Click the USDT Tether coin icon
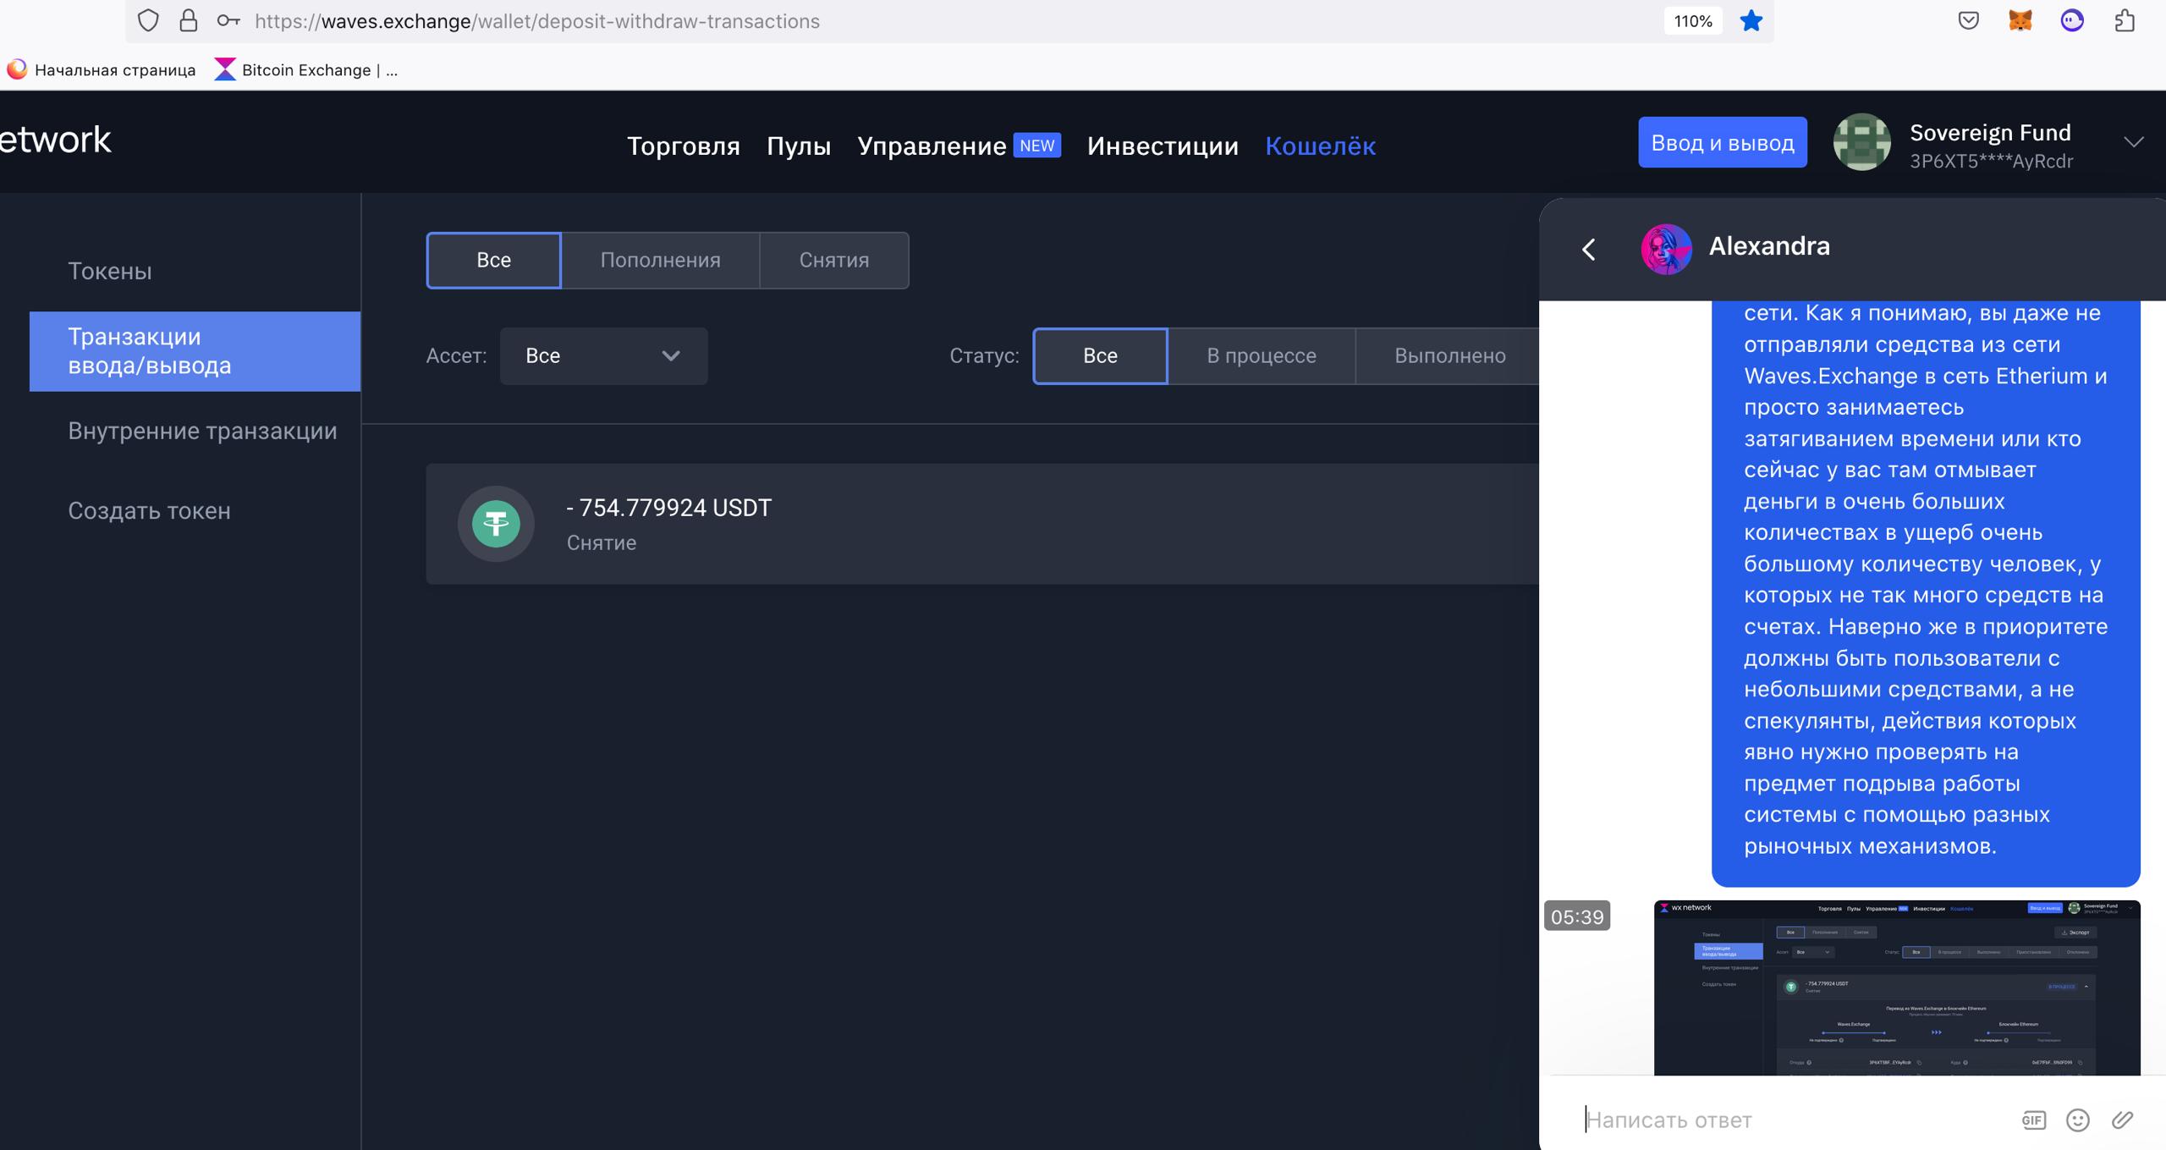The image size is (2166, 1150). (x=496, y=524)
